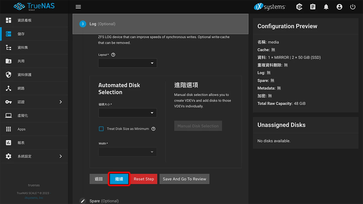Click the jobs clipboard icon in header
The height and width of the screenshot is (204, 363).
(x=313, y=7)
